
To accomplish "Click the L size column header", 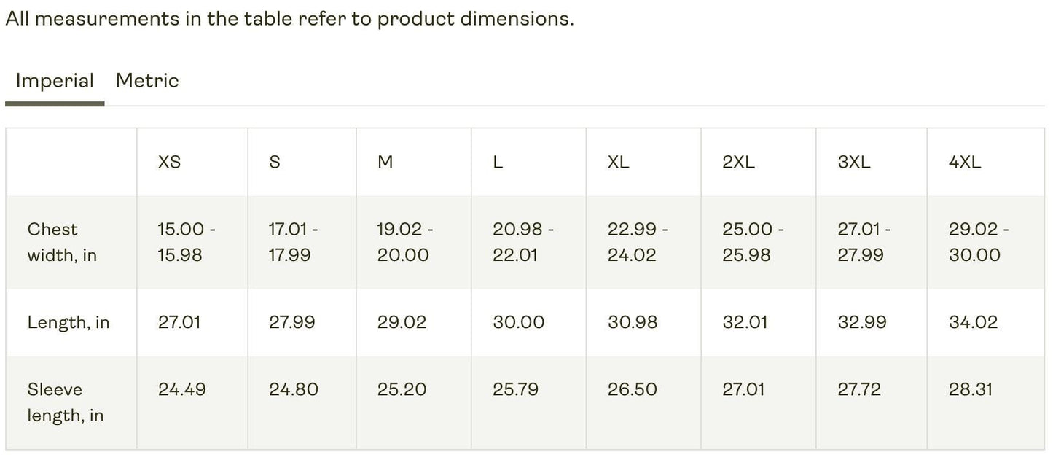I will [x=498, y=162].
